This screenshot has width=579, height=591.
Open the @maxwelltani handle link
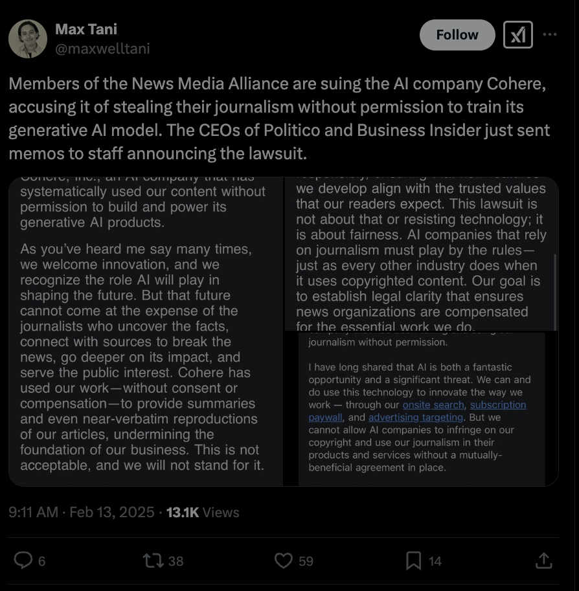click(x=102, y=49)
